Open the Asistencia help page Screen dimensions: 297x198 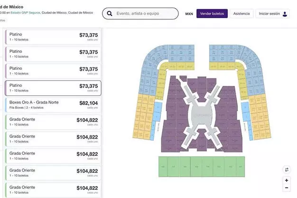pos(241,14)
